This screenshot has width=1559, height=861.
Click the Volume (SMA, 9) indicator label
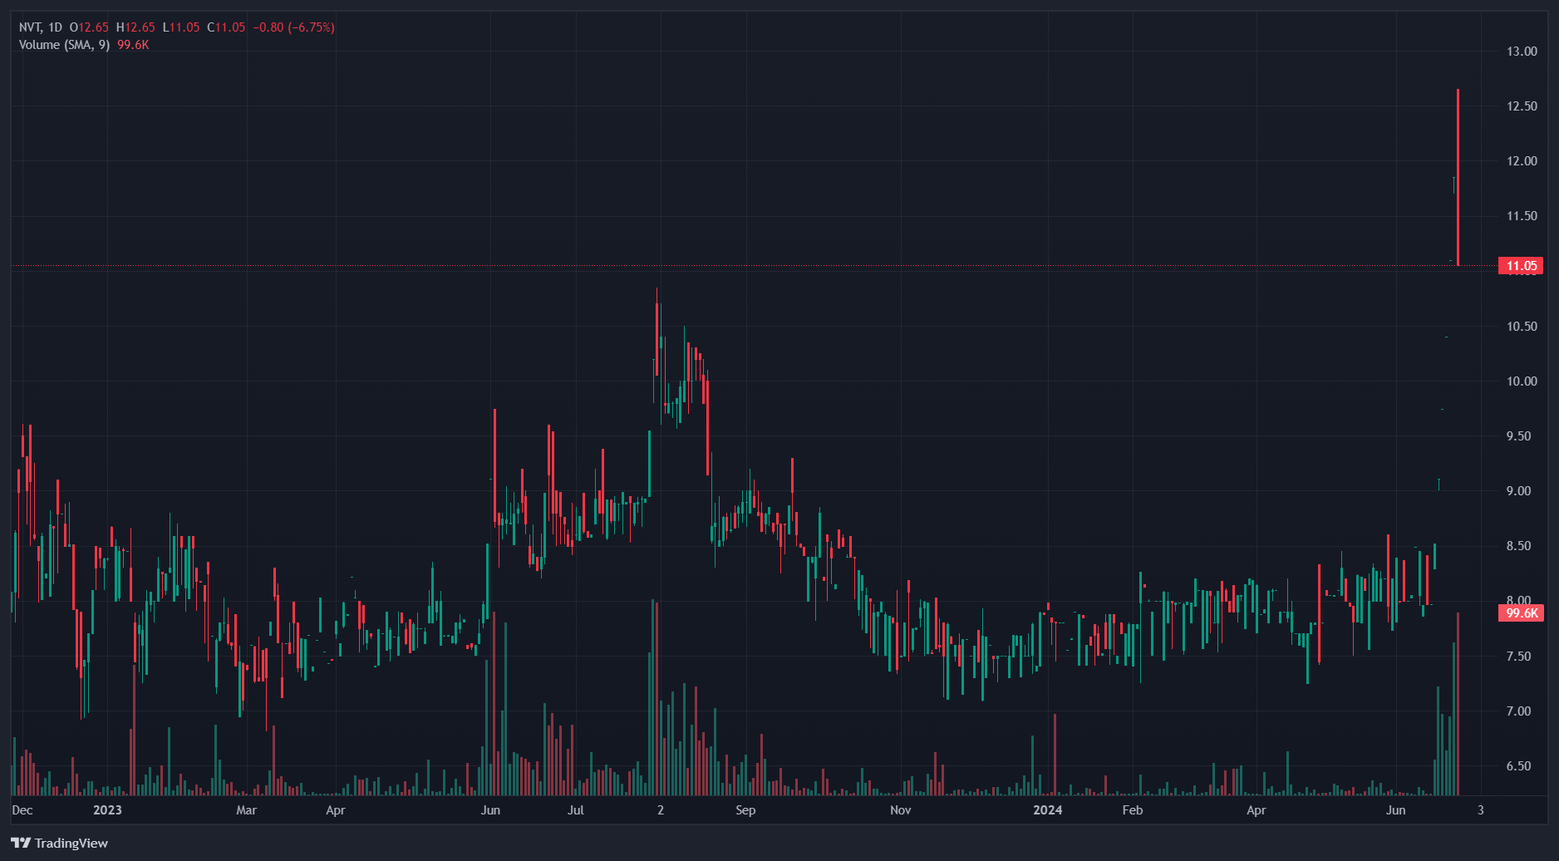coord(64,45)
